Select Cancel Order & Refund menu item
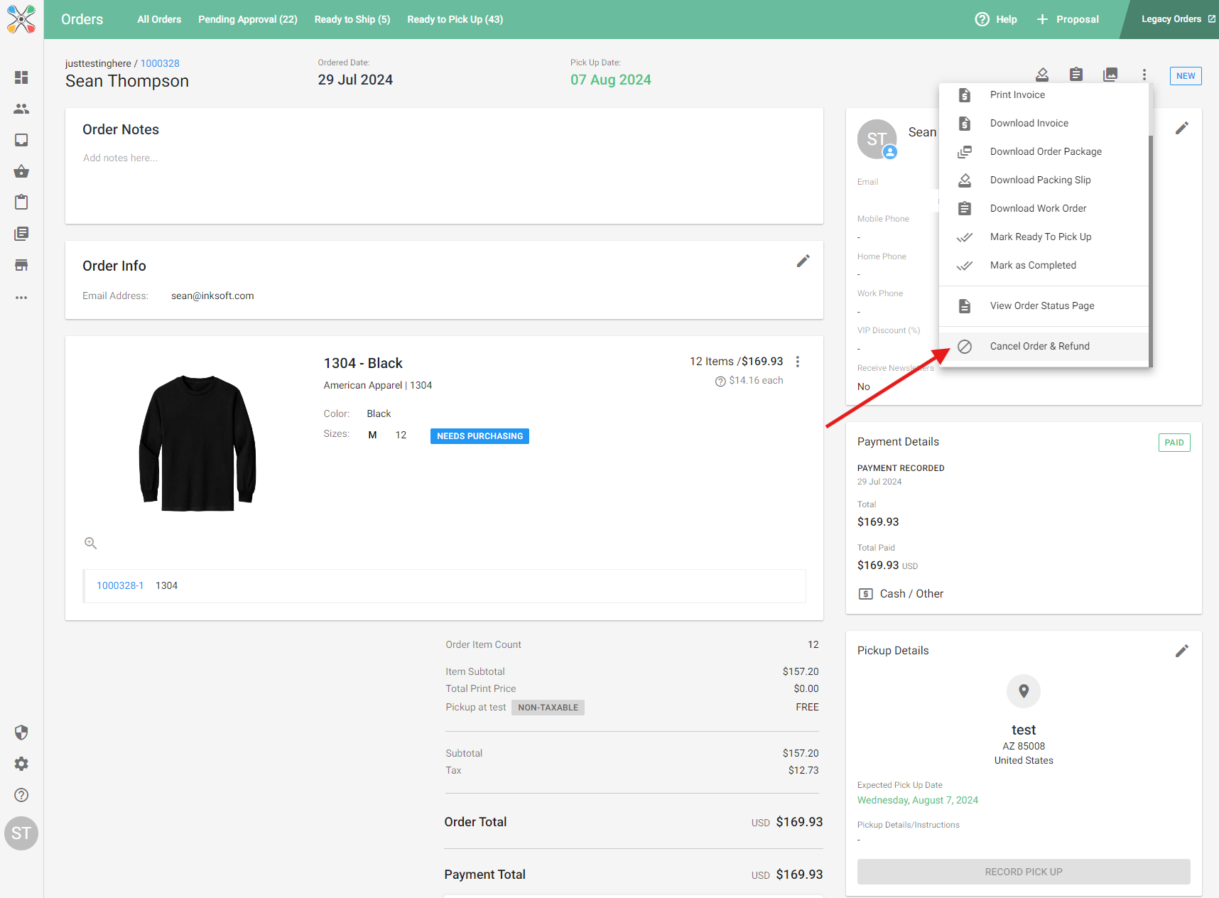Image resolution: width=1219 pixels, height=898 pixels. coord(1039,346)
